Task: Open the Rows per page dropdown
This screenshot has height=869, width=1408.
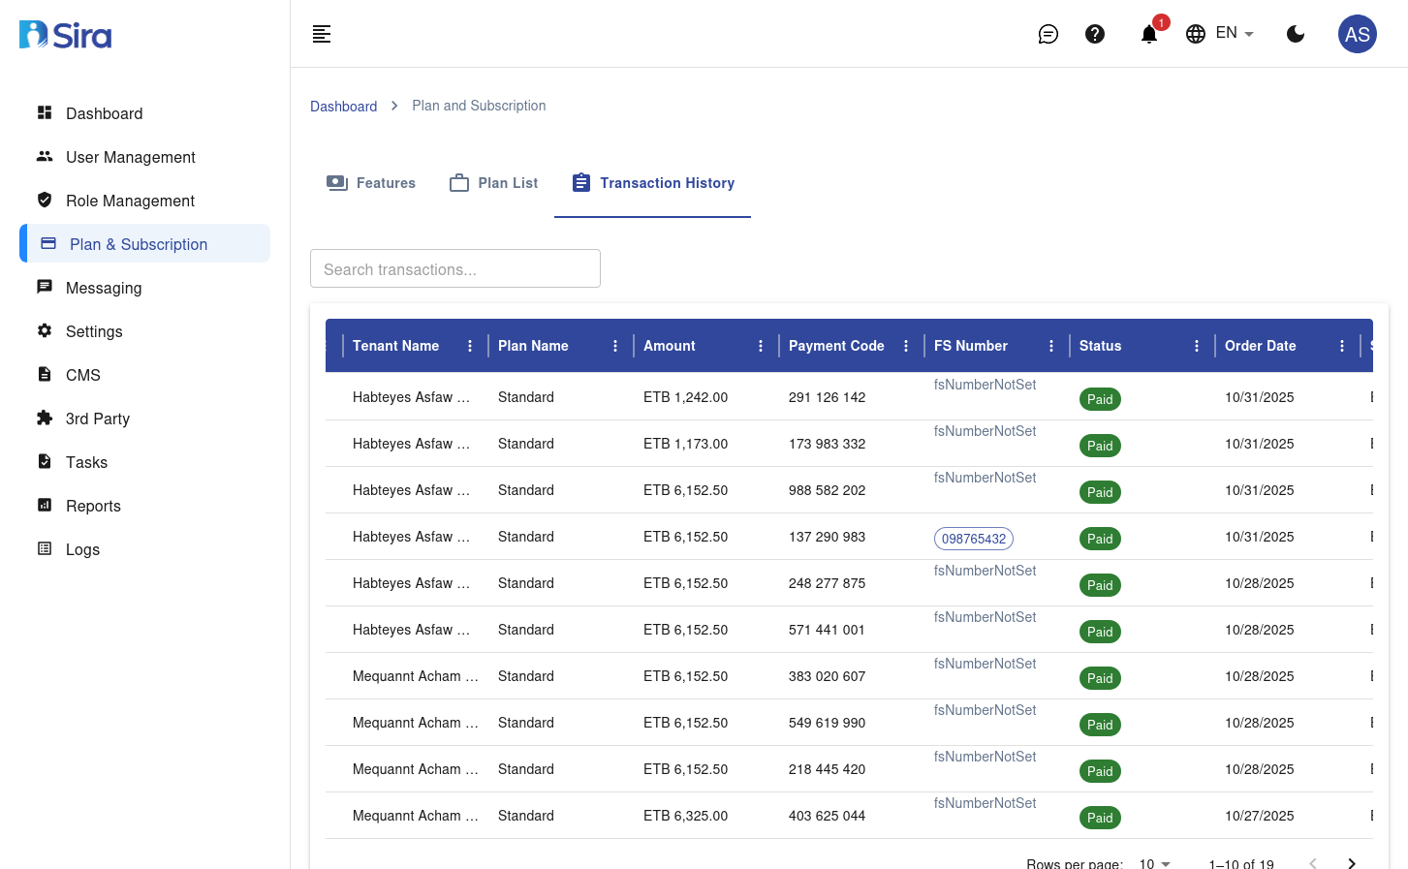Action: [1153, 863]
